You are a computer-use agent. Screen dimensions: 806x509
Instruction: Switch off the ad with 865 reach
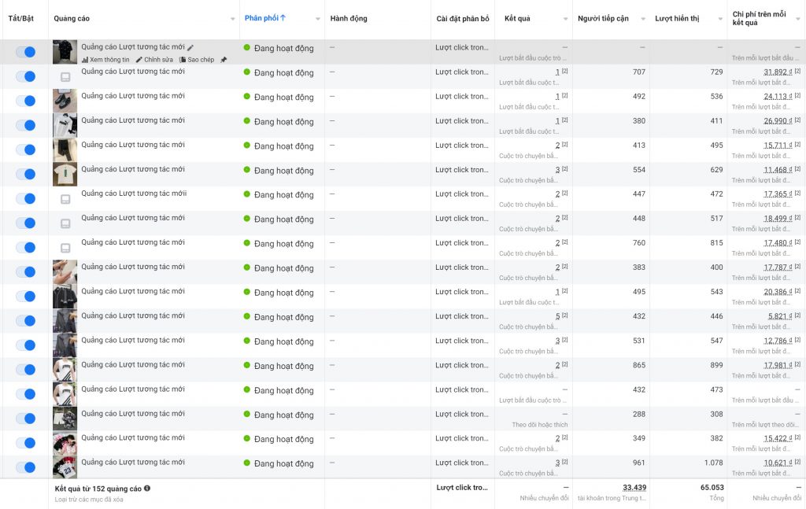pos(25,369)
